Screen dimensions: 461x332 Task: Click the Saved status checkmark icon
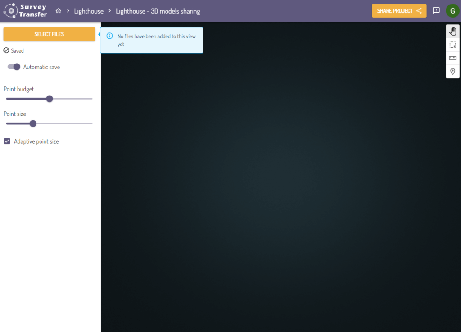click(6, 50)
